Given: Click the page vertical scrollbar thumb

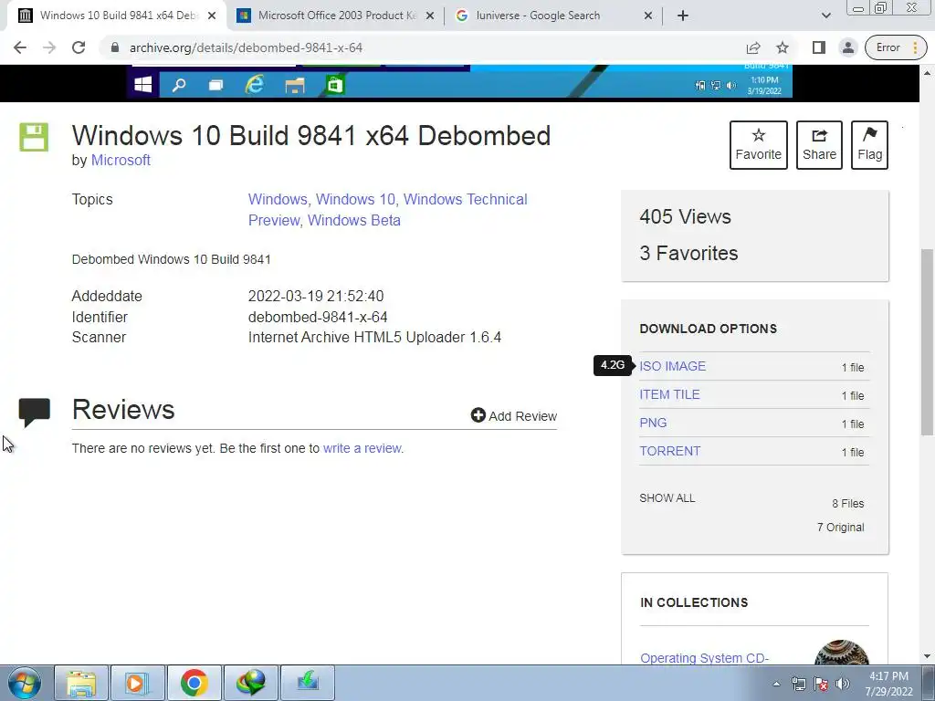Looking at the screenshot, I should tap(928, 342).
